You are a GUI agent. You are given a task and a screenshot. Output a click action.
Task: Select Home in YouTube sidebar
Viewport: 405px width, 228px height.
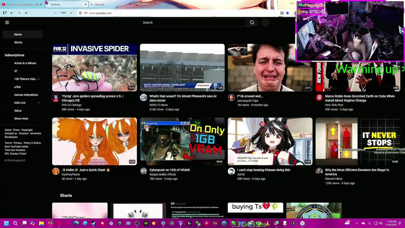coord(22,35)
